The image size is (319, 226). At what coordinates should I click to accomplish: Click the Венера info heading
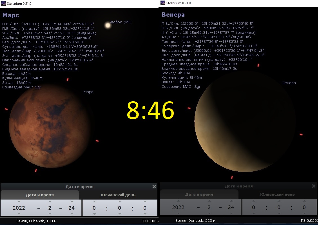tap(173, 14)
